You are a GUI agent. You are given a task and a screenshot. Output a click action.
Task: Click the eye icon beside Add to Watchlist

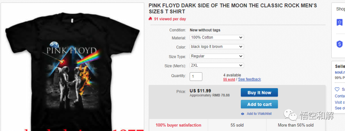(x=243, y=114)
